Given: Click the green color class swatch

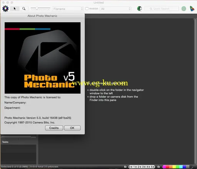Looking at the screenshot, I should tap(177, 167).
